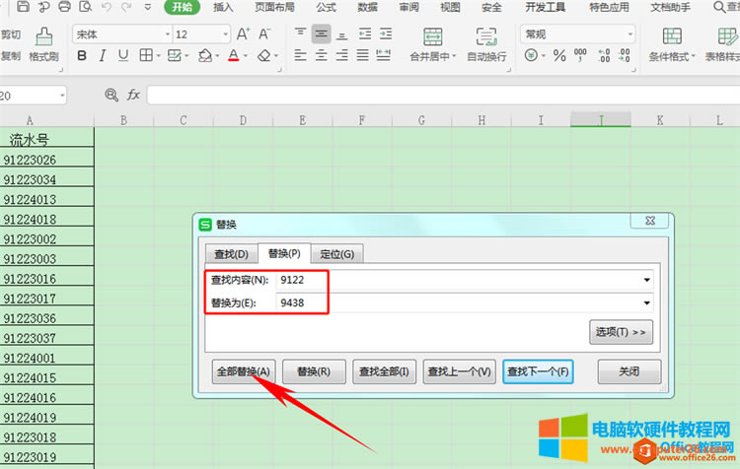740x469 pixels.
Task: Open the 插入 ribbon tab
Action: (223, 7)
